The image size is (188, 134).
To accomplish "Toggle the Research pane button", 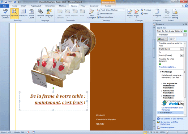I will 14,14.
